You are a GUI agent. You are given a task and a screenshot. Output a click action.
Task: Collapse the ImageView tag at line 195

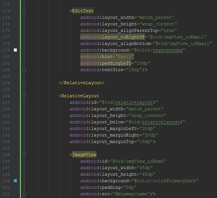[24, 155]
